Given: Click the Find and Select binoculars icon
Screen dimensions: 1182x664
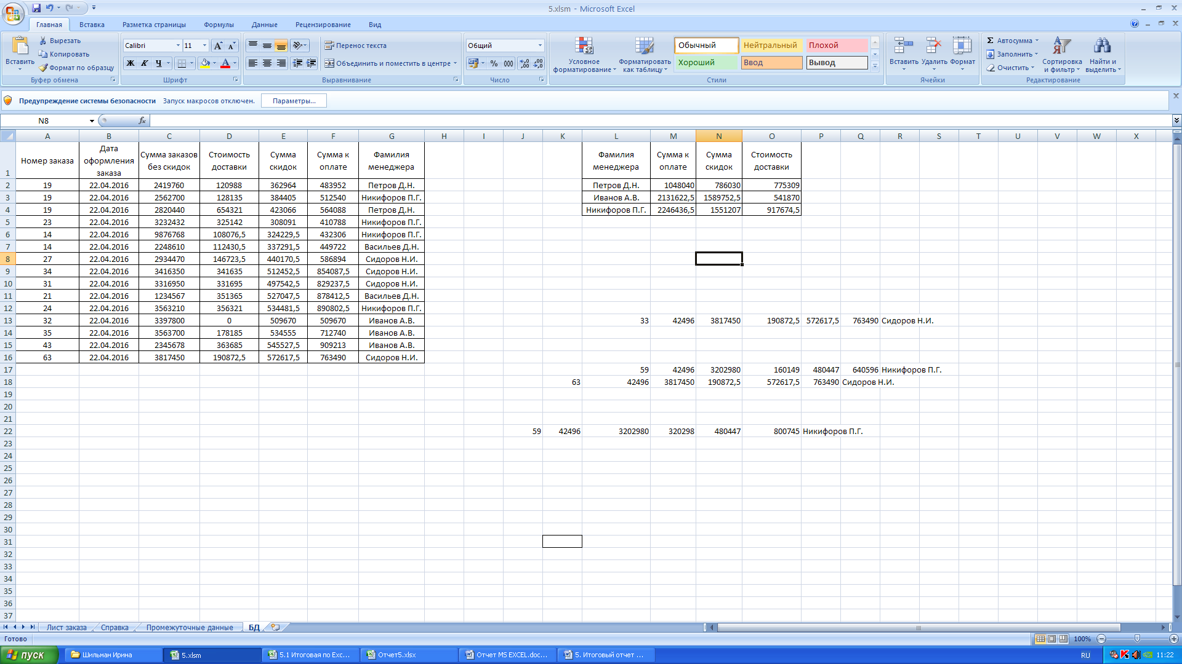Looking at the screenshot, I should click(1102, 46).
